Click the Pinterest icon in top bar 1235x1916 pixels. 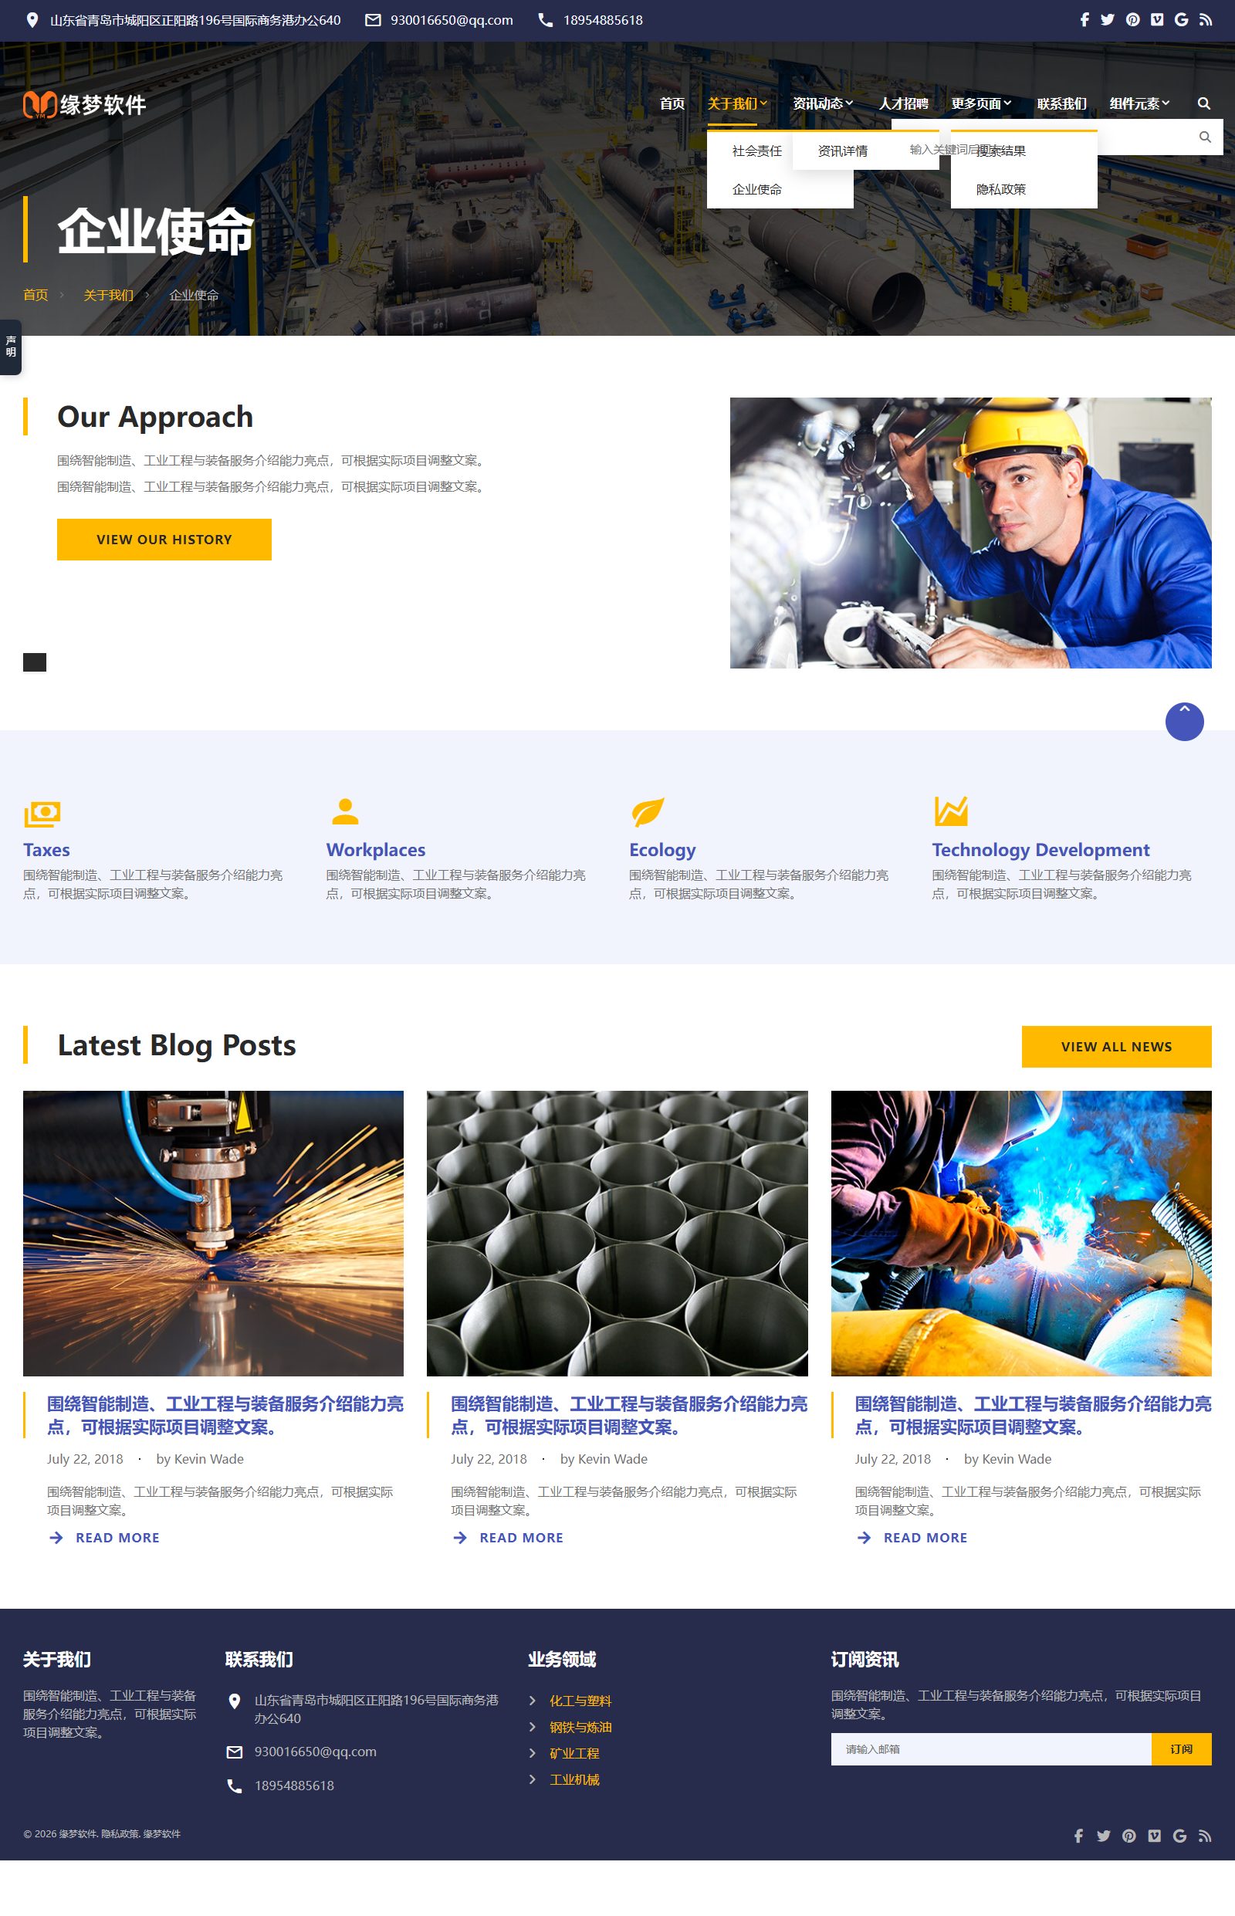point(1132,20)
